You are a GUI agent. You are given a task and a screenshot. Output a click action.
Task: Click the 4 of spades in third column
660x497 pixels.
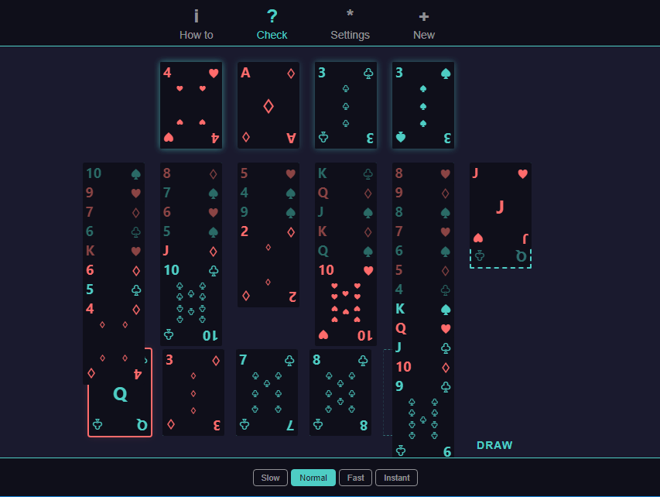pyautogui.click(x=268, y=193)
